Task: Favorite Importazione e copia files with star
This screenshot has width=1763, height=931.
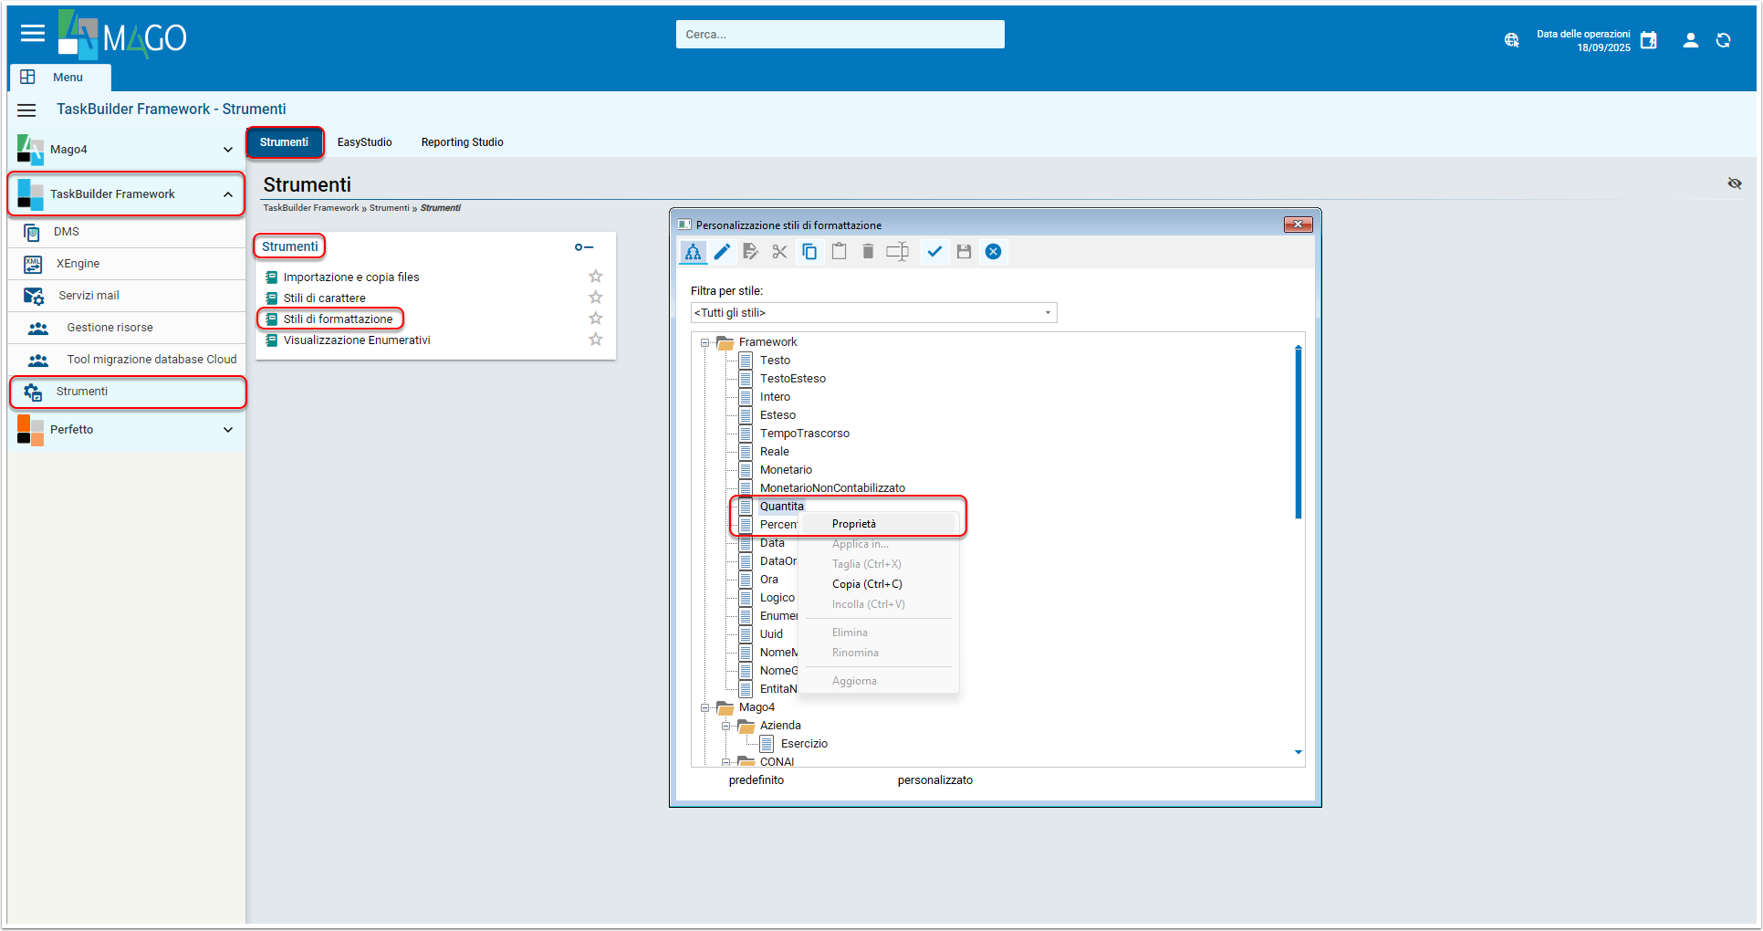Action: tap(596, 277)
